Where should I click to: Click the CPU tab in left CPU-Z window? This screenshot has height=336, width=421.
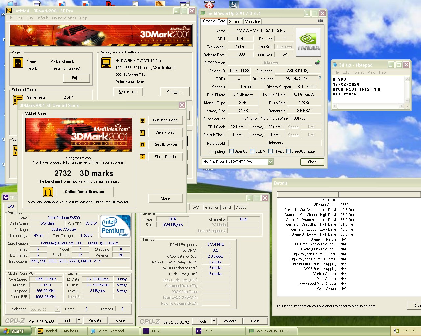[11, 206]
